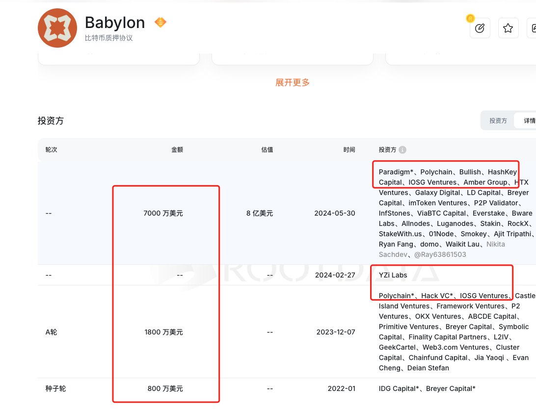Click the 时间 column header
This screenshot has height=417, width=536.
pyautogui.click(x=349, y=149)
